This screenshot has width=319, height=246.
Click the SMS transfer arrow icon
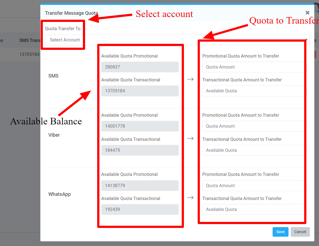point(190,79)
